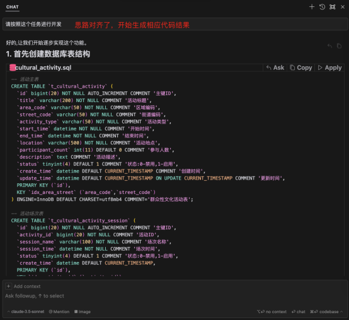Viewport: 349px width, 320px height.
Task: Toggle chat panel fullscreen icon
Action: (333, 7)
